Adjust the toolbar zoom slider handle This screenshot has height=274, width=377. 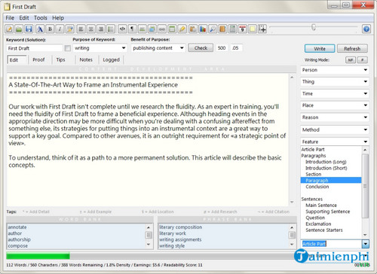[314, 26]
